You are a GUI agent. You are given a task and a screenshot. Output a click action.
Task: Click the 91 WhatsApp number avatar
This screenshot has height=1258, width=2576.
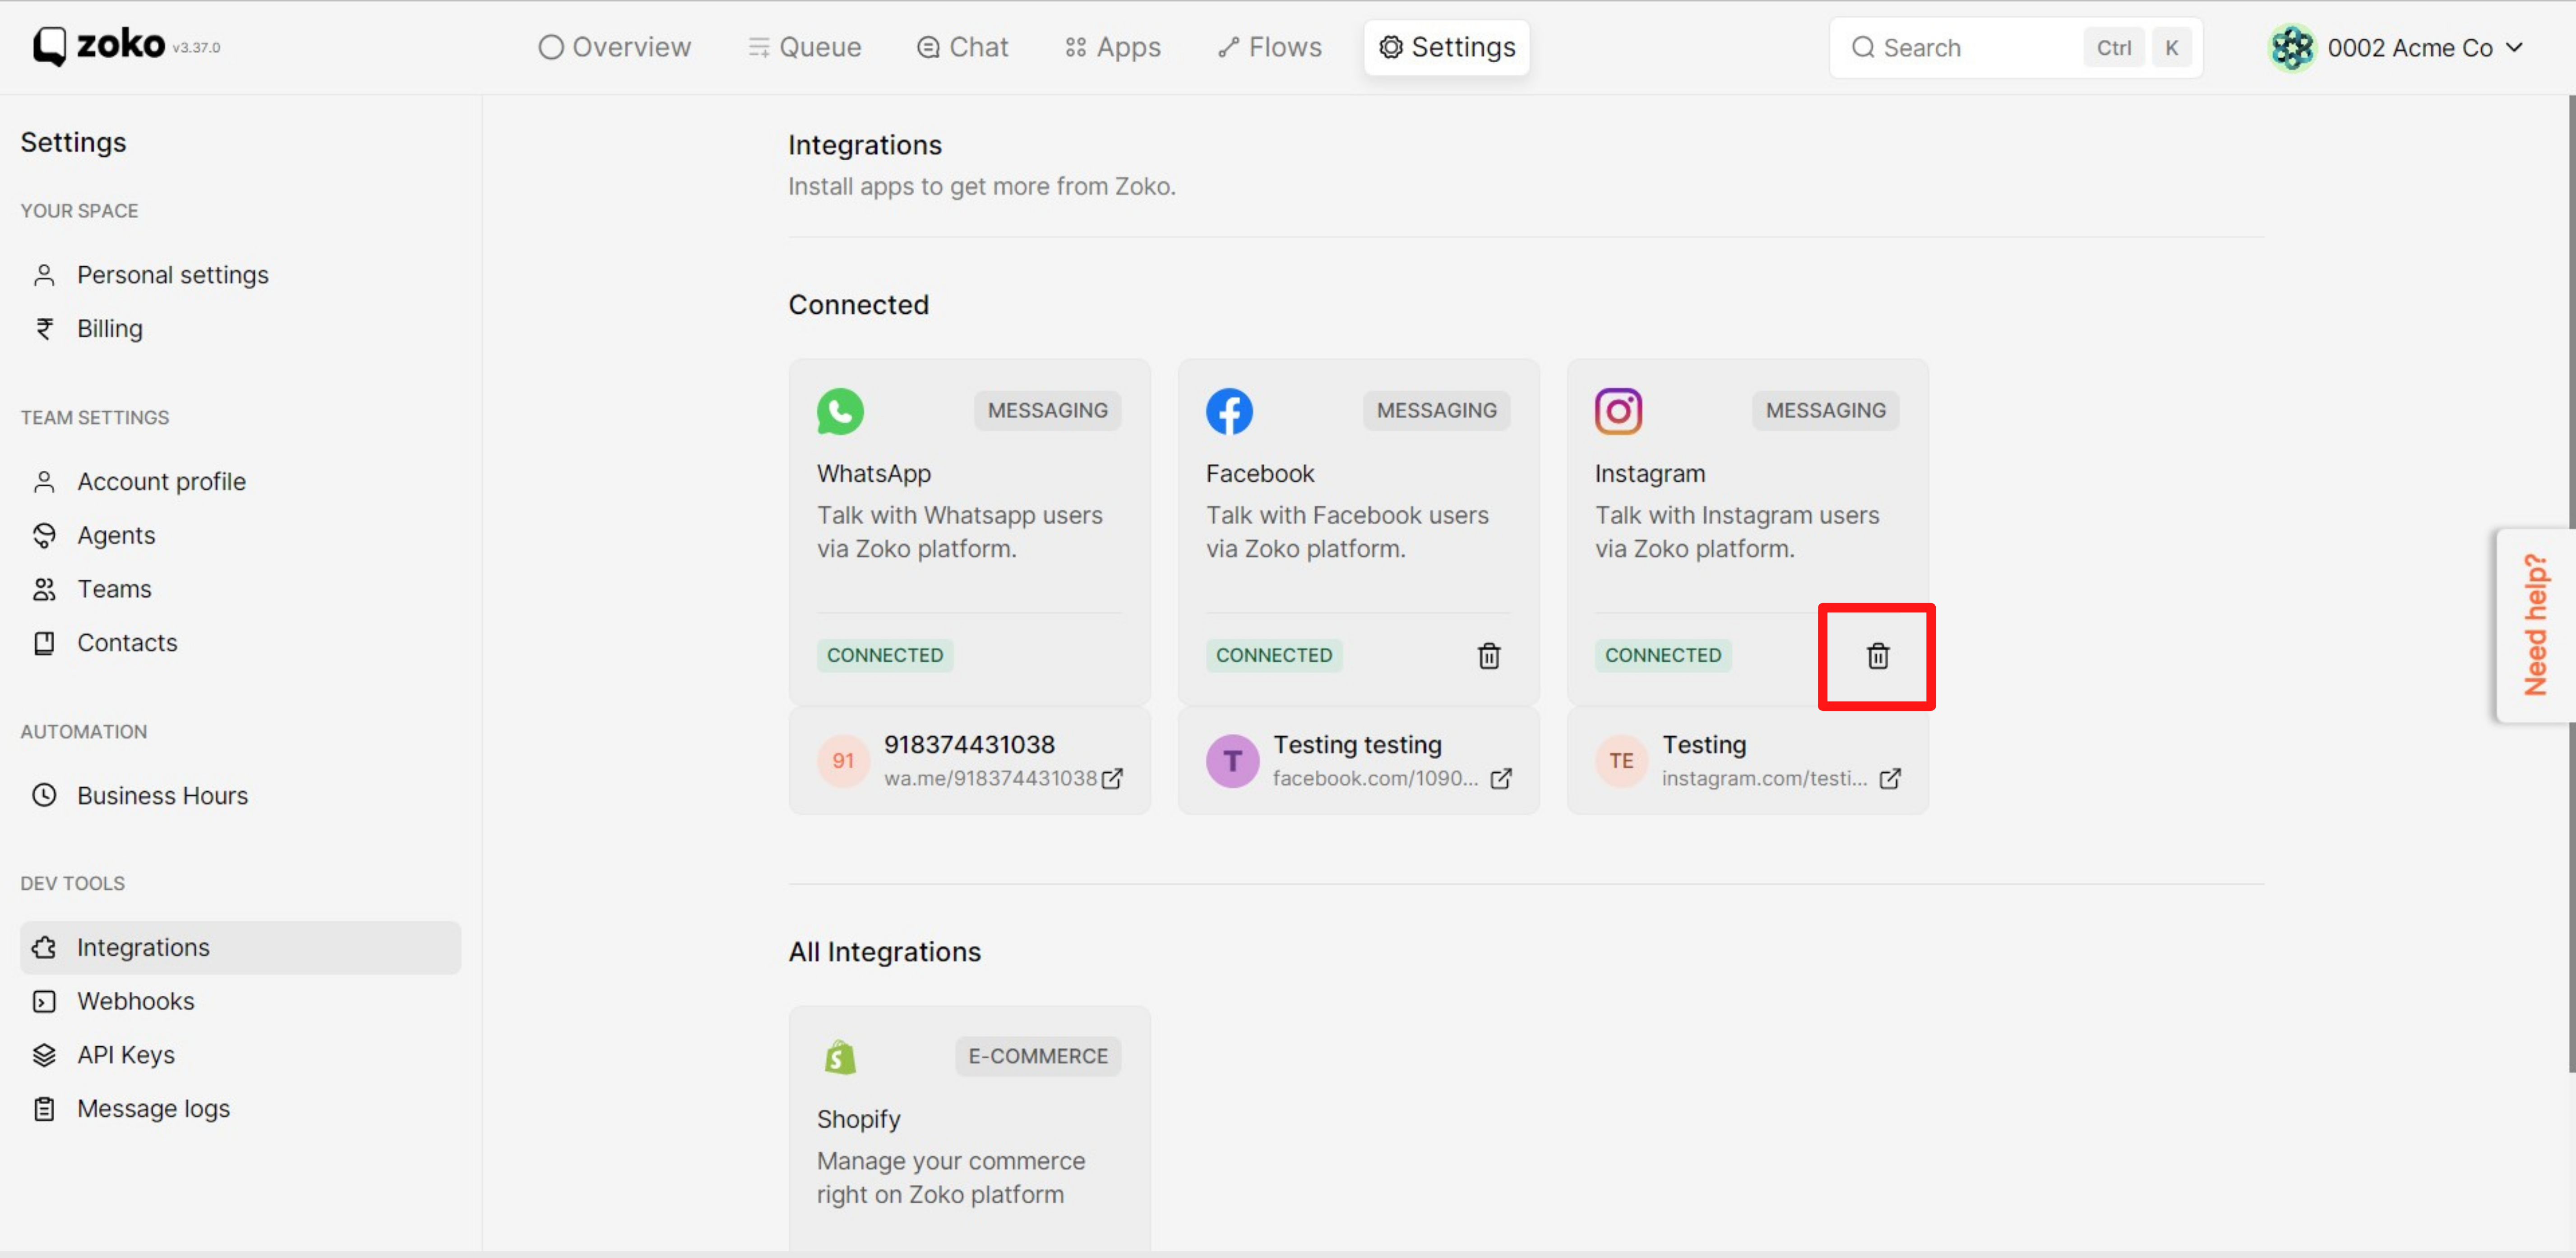coord(843,760)
